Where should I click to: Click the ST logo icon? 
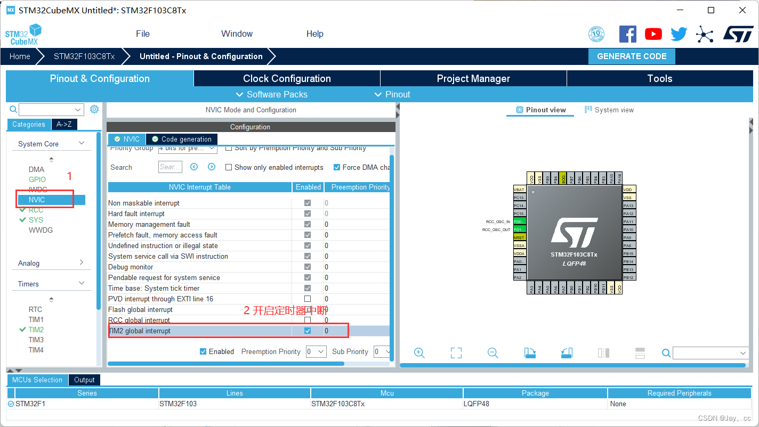(738, 34)
